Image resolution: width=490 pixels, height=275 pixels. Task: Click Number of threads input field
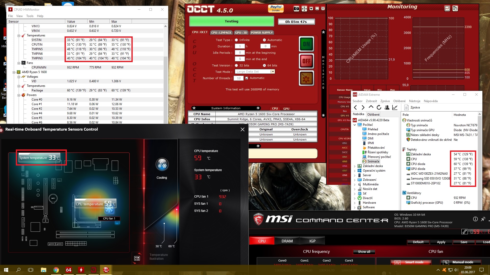click(239, 78)
